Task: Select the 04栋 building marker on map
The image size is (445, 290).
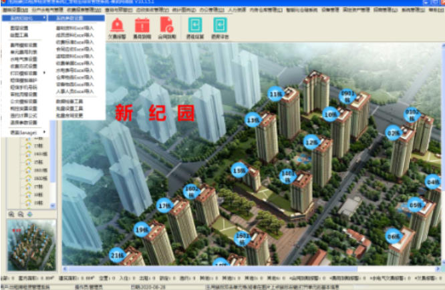Action: (432, 181)
